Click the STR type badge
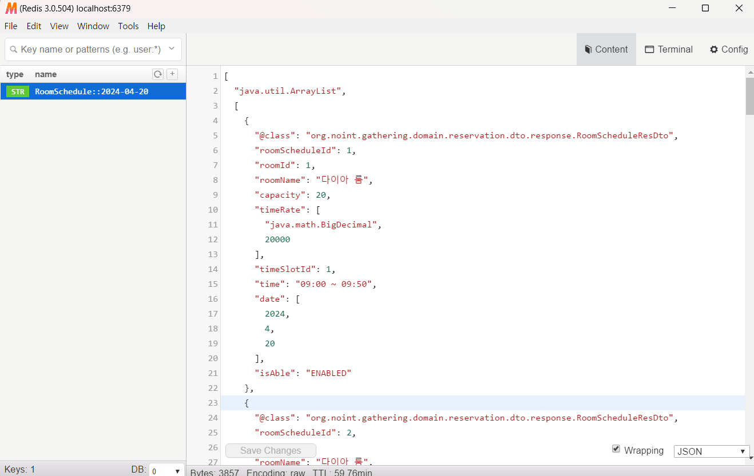The width and height of the screenshot is (754, 476). pos(18,91)
